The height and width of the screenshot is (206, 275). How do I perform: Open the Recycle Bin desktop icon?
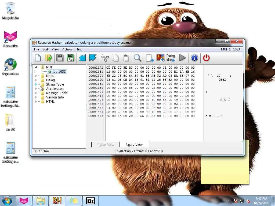(x=10, y=11)
